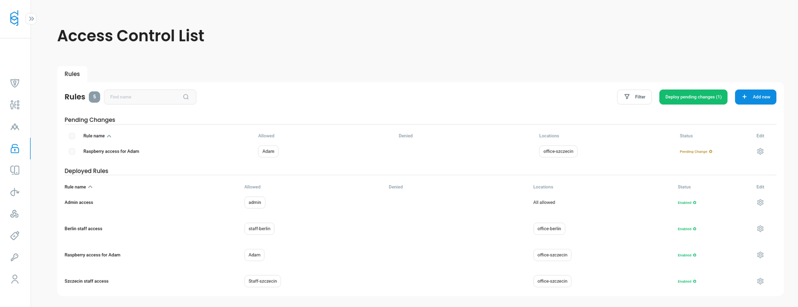Image resolution: width=798 pixels, height=307 pixels.
Task: Click the app logo at top left
Action: point(15,18)
